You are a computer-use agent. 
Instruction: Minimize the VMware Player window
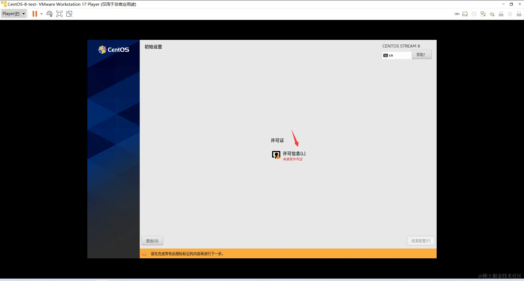503,4
